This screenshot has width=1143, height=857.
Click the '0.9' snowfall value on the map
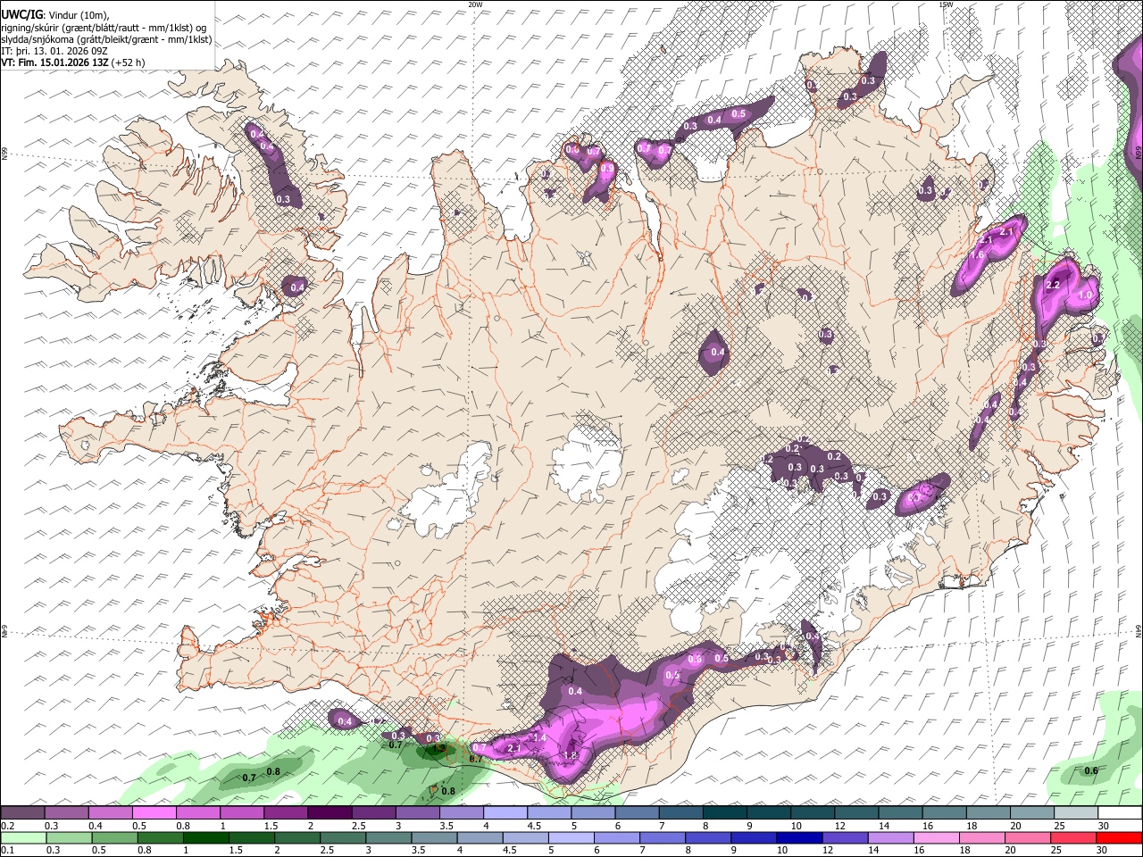tap(607, 168)
